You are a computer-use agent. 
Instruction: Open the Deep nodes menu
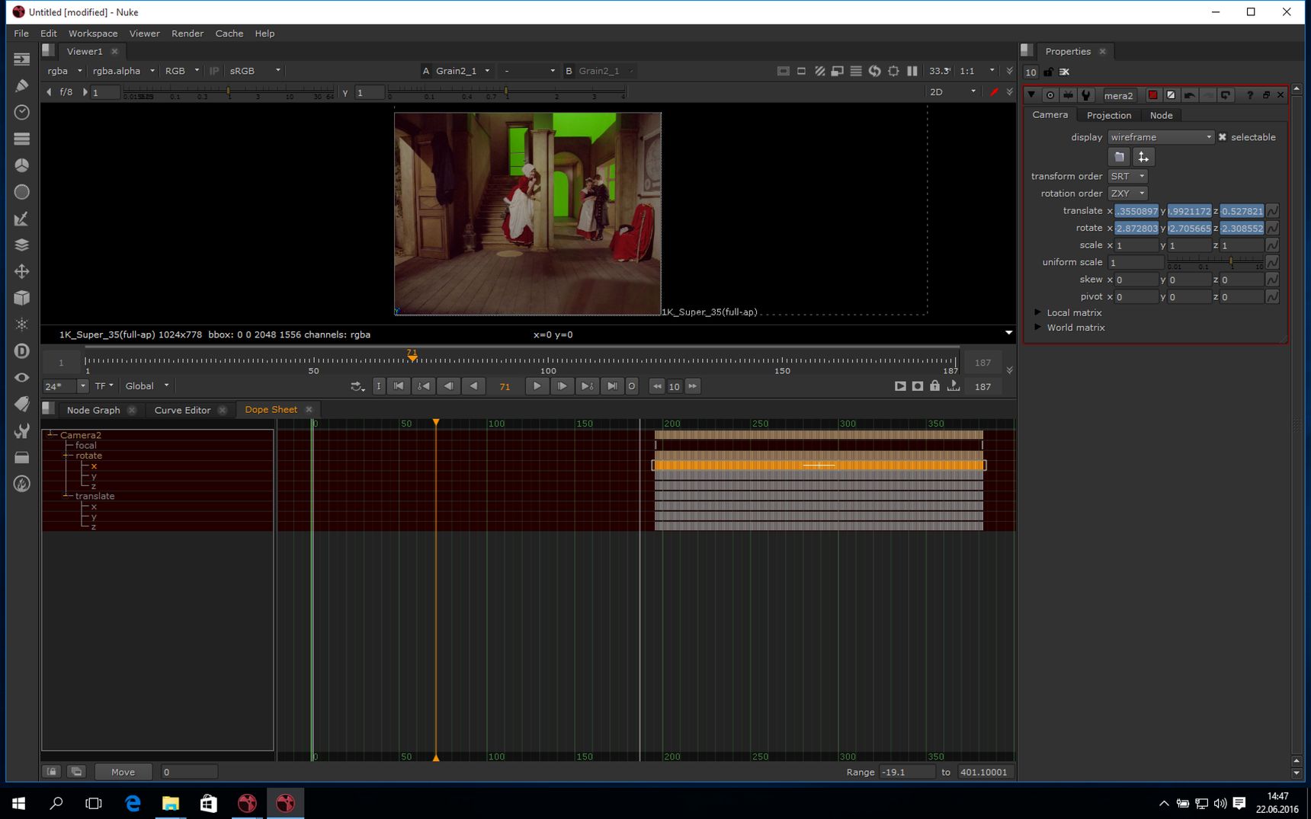coord(21,351)
